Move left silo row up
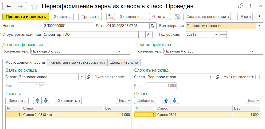The width and height of the screenshot is (265, 129). [x=37, y=100]
